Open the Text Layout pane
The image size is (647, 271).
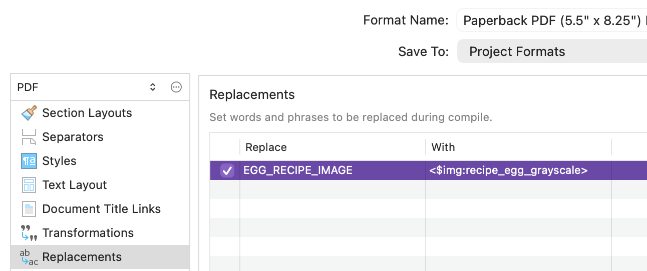click(x=75, y=185)
